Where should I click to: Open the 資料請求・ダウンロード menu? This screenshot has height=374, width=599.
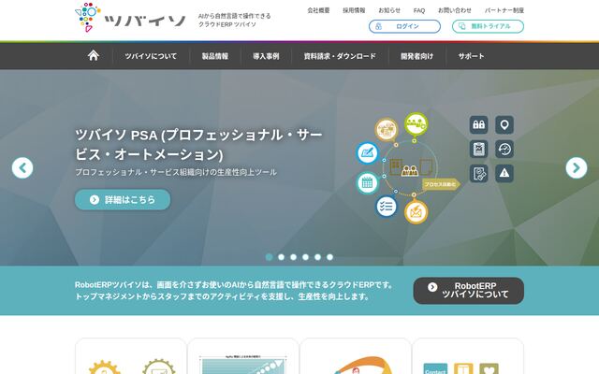pyautogui.click(x=340, y=56)
